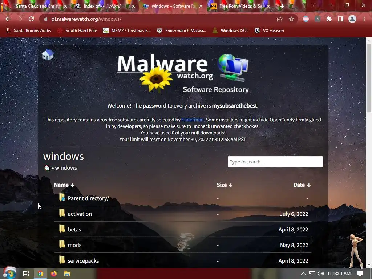Open the South Hard Pole bookmark
This screenshot has height=279, width=372.
[x=78, y=31]
